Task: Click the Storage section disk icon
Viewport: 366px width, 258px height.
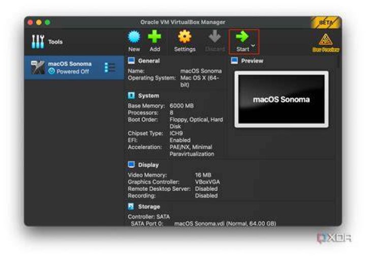Action: 131,207
